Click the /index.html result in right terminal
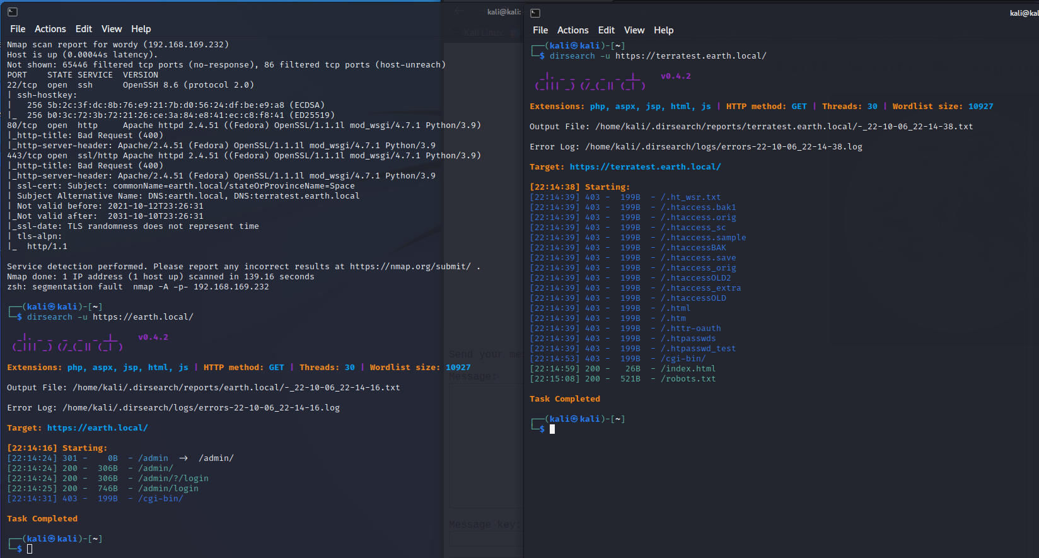This screenshot has height=558, width=1039. [x=688, y=369]
